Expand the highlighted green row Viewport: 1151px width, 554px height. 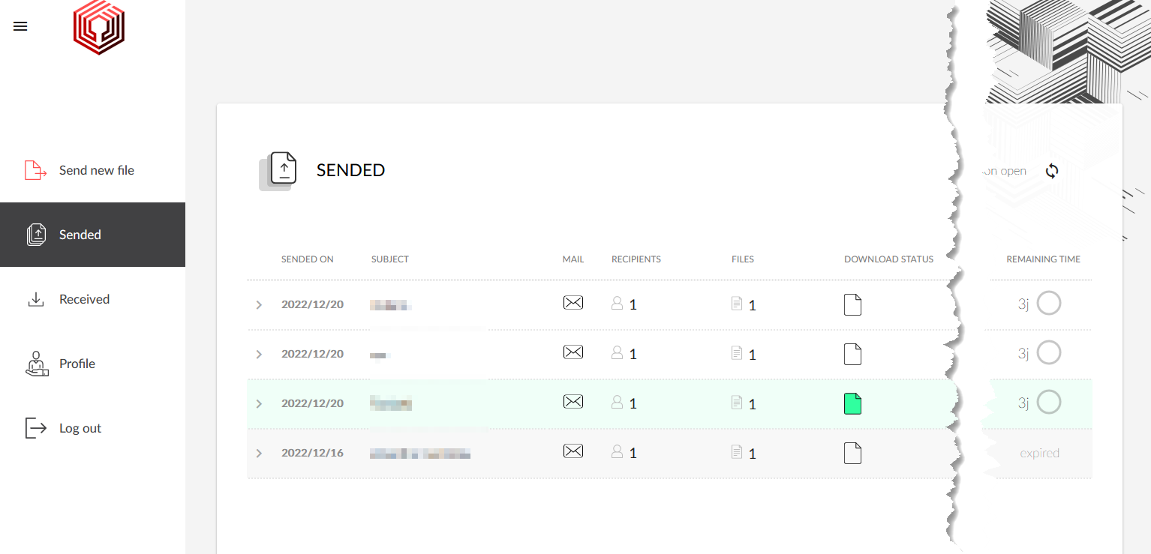[x=259, y=404]
